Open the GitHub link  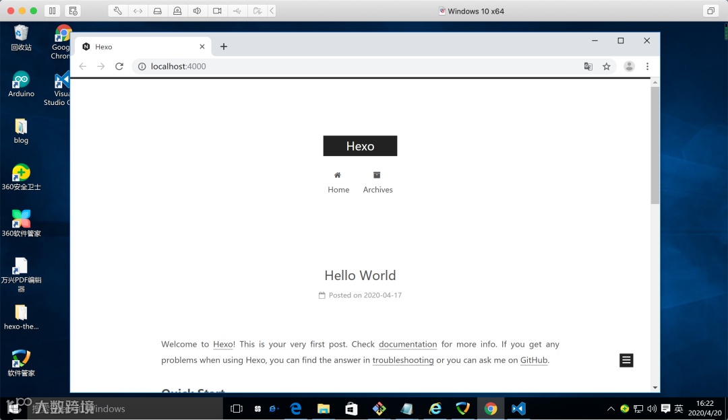tap(534, 359)
